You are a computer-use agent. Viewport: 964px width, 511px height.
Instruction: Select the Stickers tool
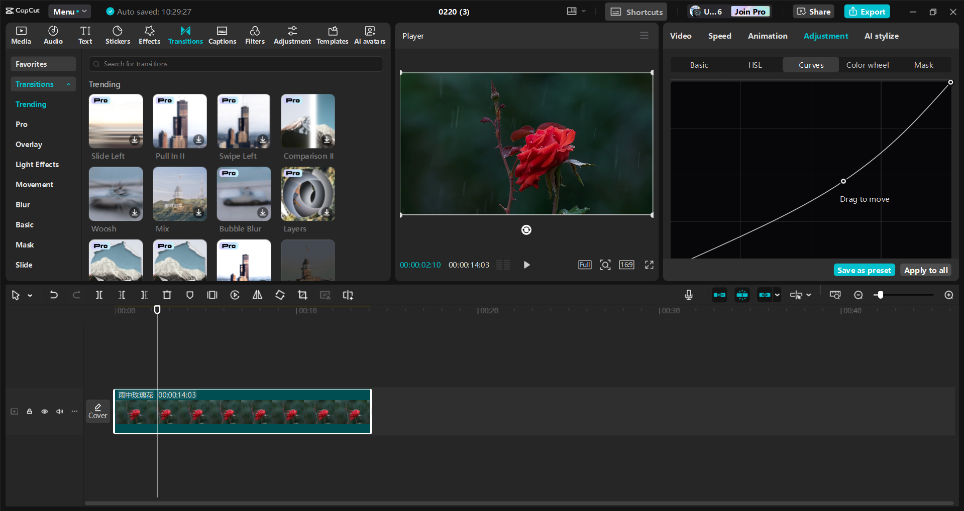pos(117,35)
